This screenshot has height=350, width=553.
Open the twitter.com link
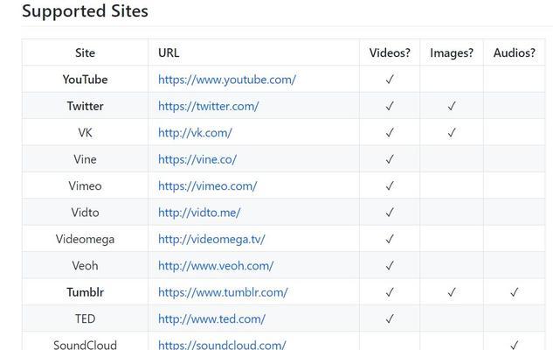pyautogui.click(x=209, y=106)
